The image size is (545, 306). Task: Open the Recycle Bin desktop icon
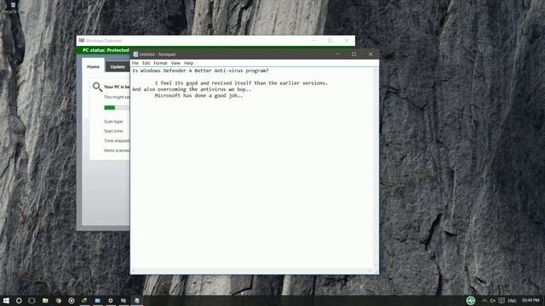(x=13, y=8)
